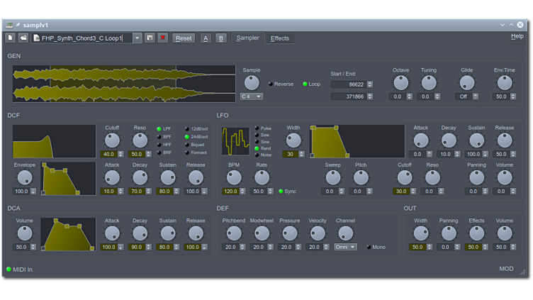Image resolution: width=533 pixels, height=300 pixels.
Task: Click the DCA envelope graph
Action: [68, 234]
